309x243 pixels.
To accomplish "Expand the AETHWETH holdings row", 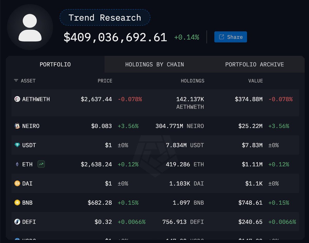I will (154, 103).
